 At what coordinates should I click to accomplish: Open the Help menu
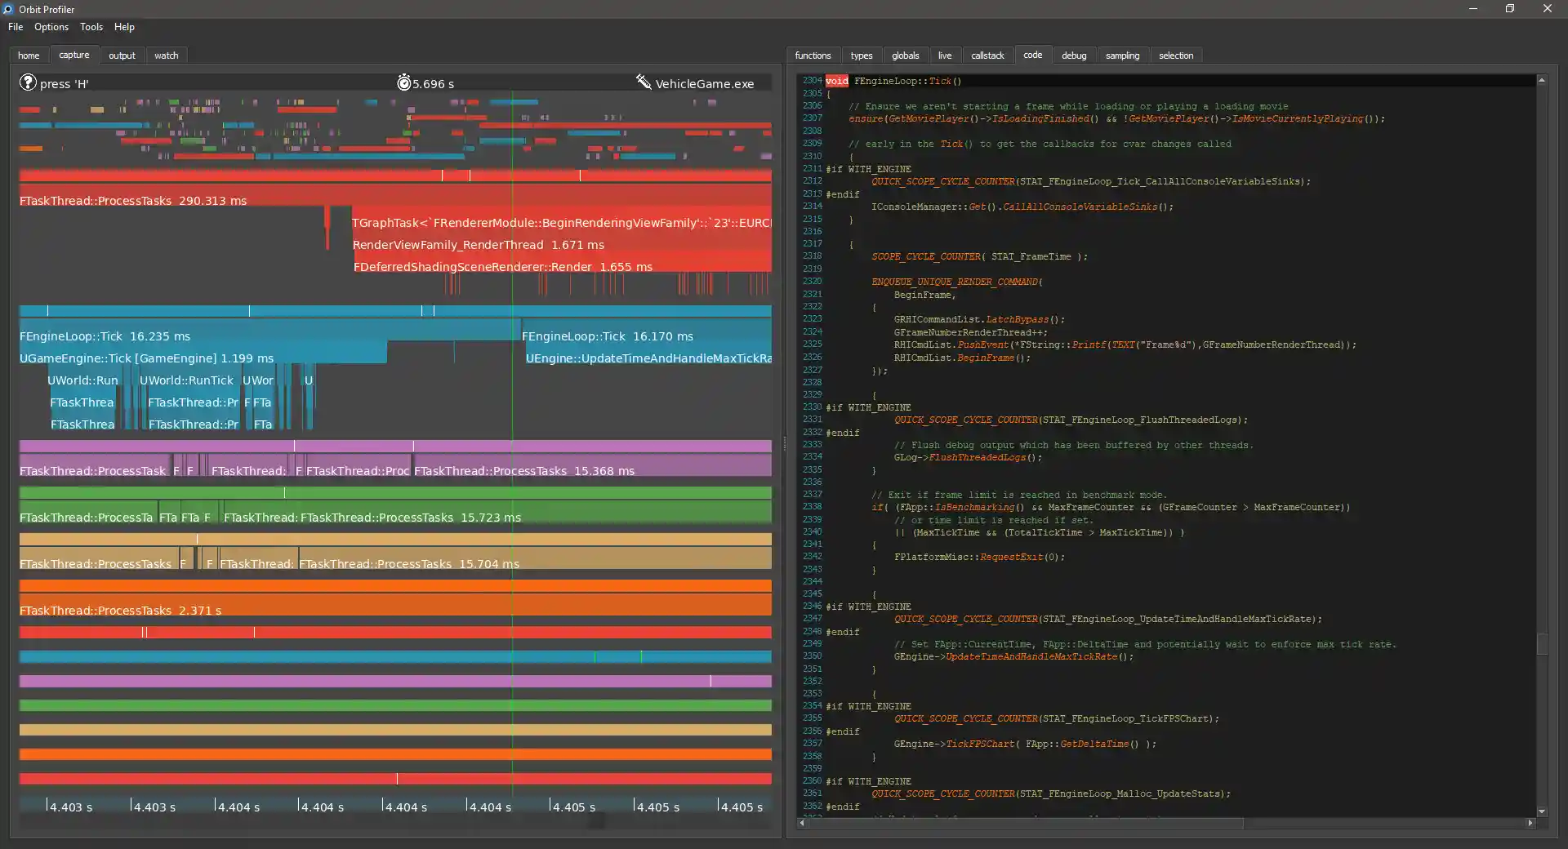coord(124,27)
